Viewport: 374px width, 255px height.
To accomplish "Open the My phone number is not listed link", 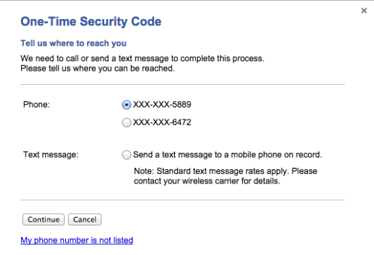I will 77,240.
